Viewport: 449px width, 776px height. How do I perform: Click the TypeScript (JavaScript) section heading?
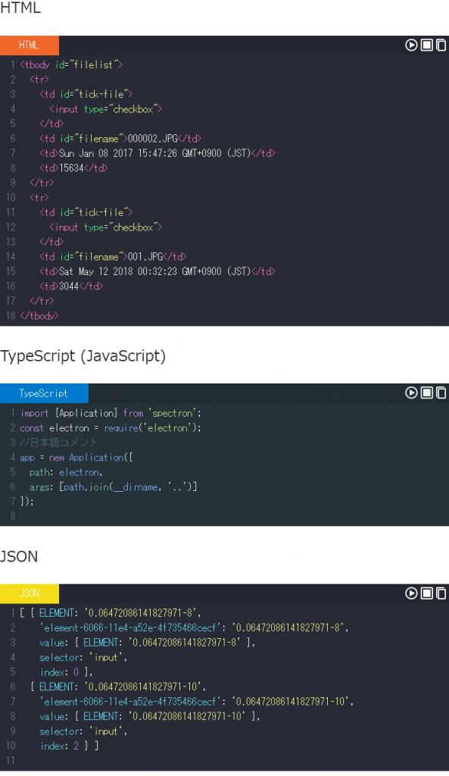click(83, 356)
